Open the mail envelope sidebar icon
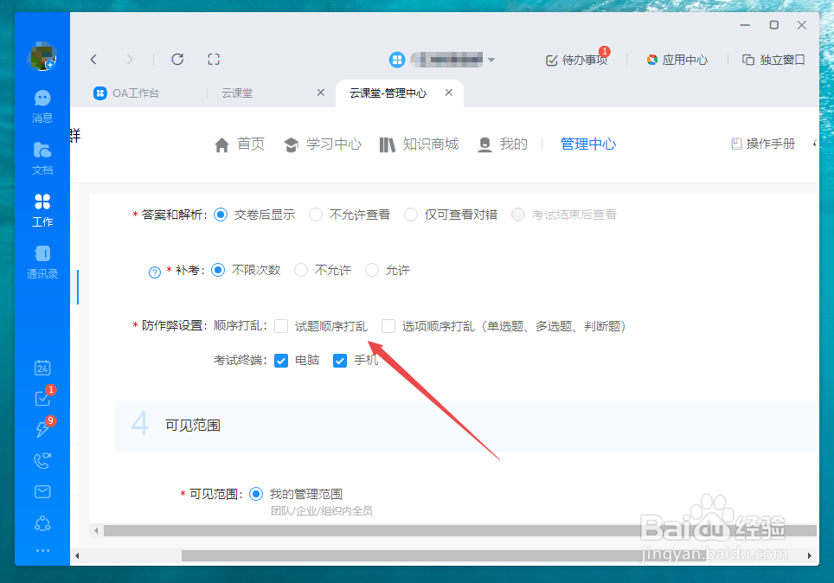 42,491
